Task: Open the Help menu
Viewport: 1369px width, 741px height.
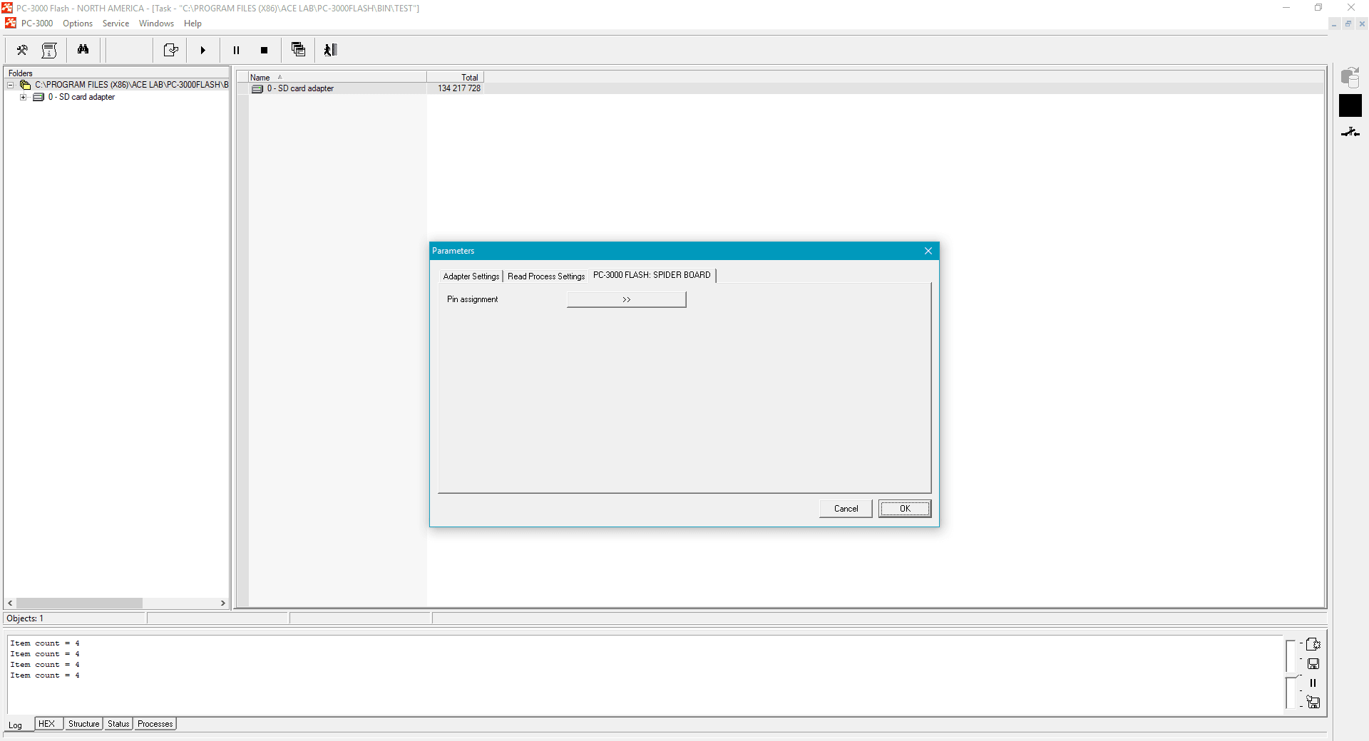Action: [x=193, y=24]
